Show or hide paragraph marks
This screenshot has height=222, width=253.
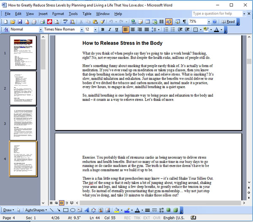pyautogui.click(x=184, y=22)
